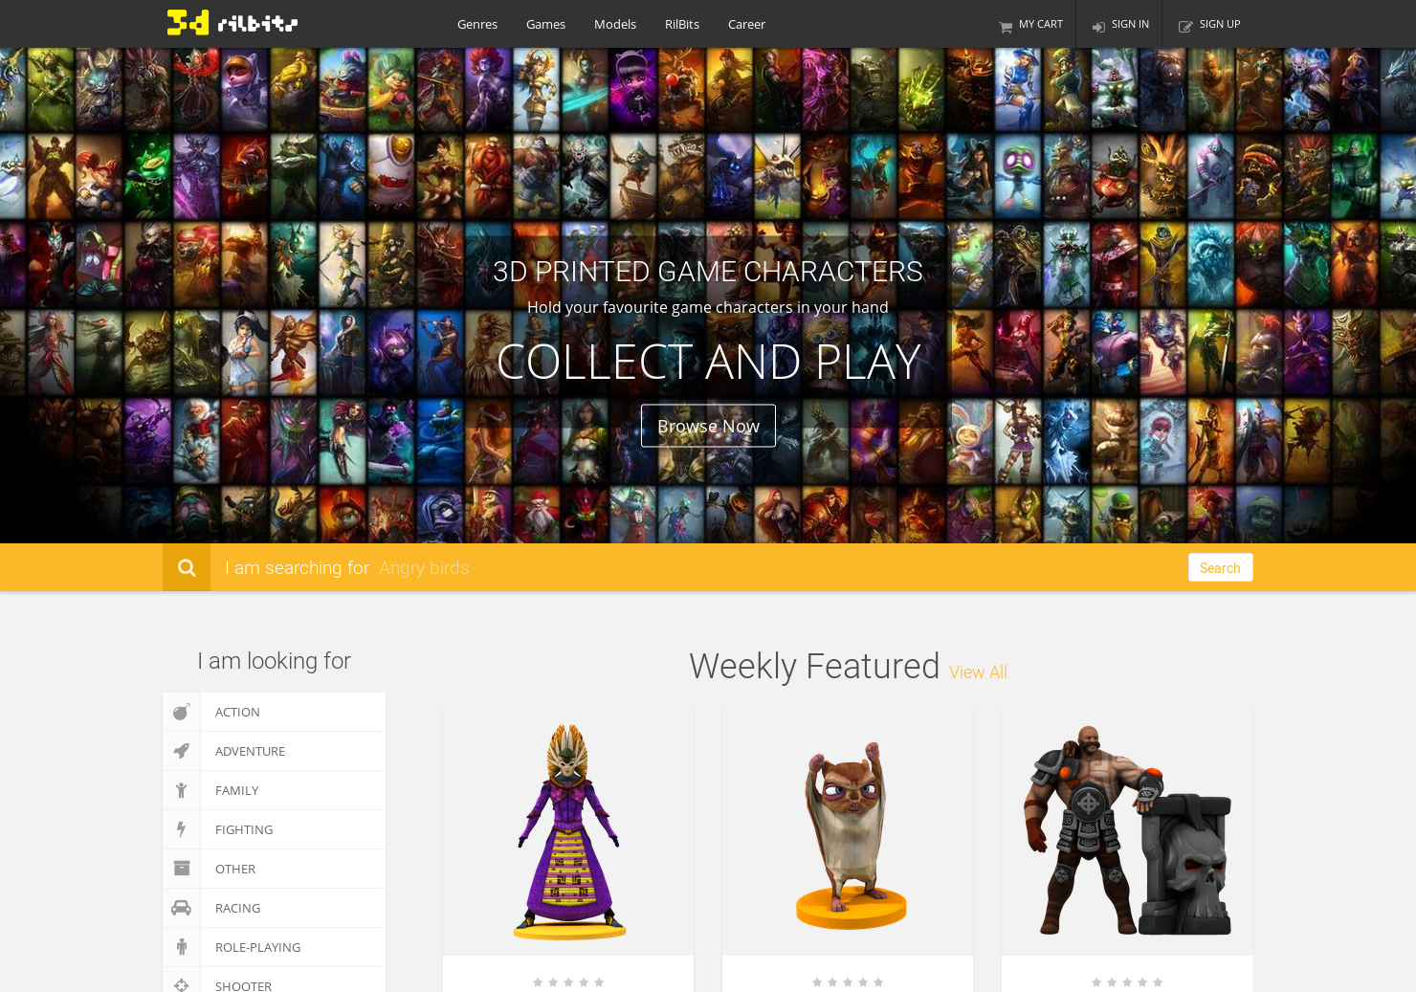This screenshot has width=1416, height=992.
Task: Open the Games menu item
Action: pos(545,24)
